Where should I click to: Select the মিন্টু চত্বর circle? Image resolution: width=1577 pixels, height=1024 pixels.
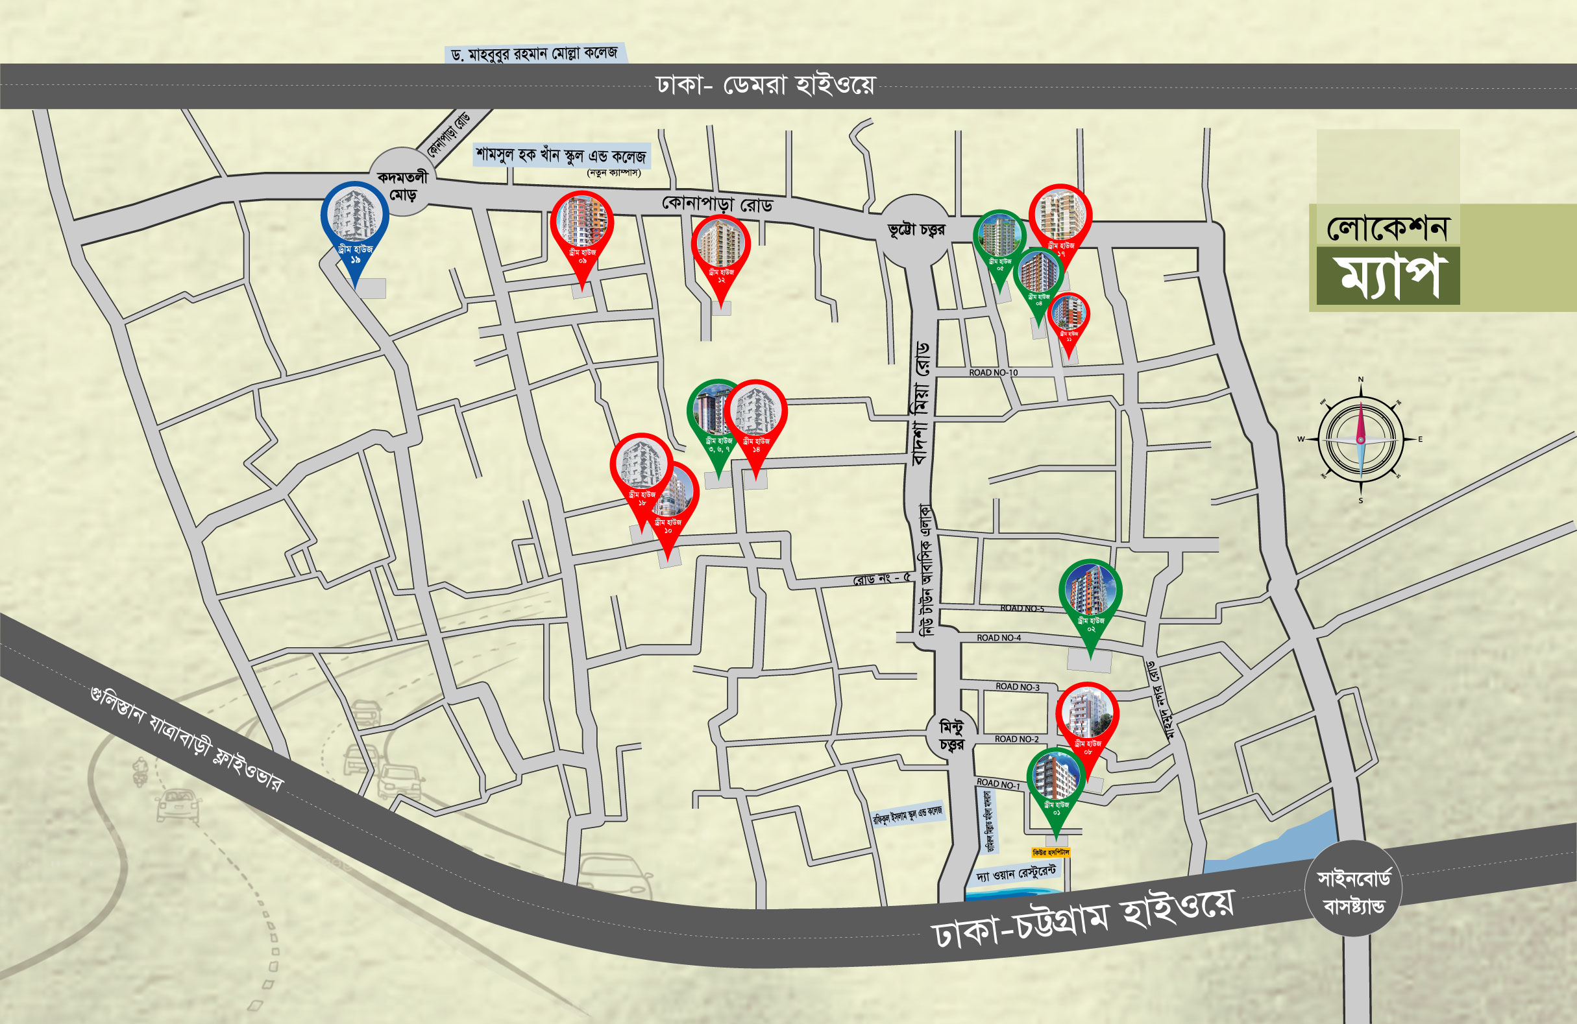[x=951, y=735]
